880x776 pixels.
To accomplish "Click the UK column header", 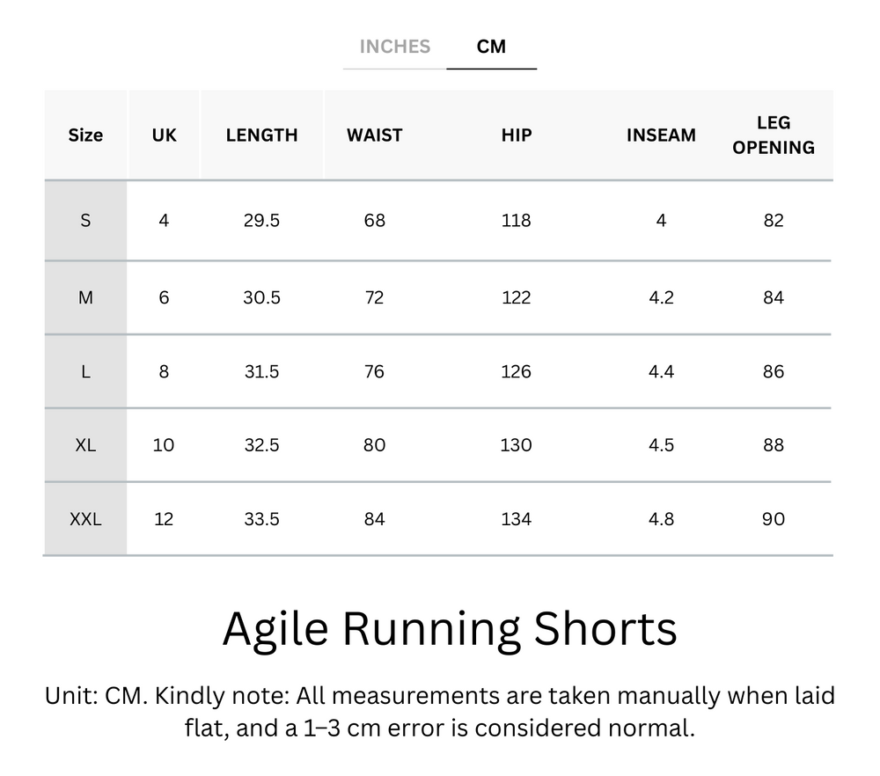I will (x=164, y=135).
